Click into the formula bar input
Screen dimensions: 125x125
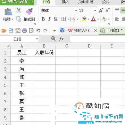tap(97, 39)
